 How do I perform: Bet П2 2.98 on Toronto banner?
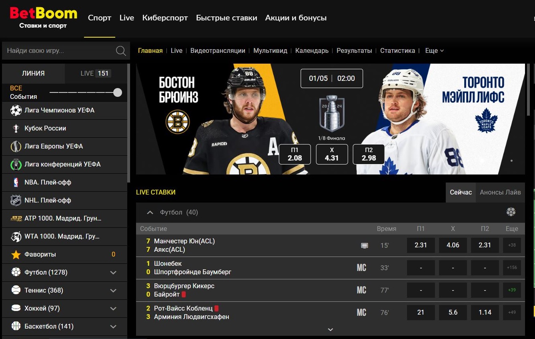coord(369,154)
